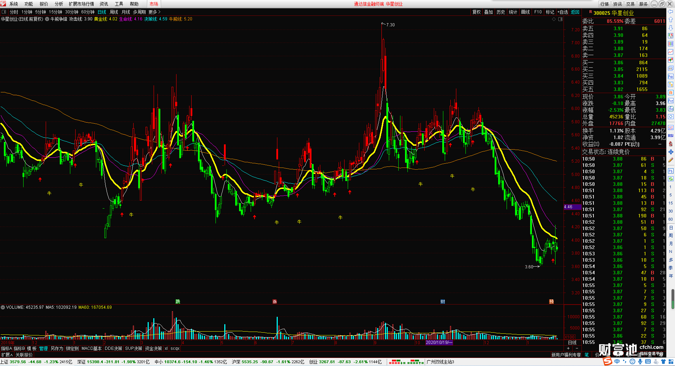Viewport: 675px width, 366px height.
Task: Click the Sogou input method S icon
Action: [607, 361]
